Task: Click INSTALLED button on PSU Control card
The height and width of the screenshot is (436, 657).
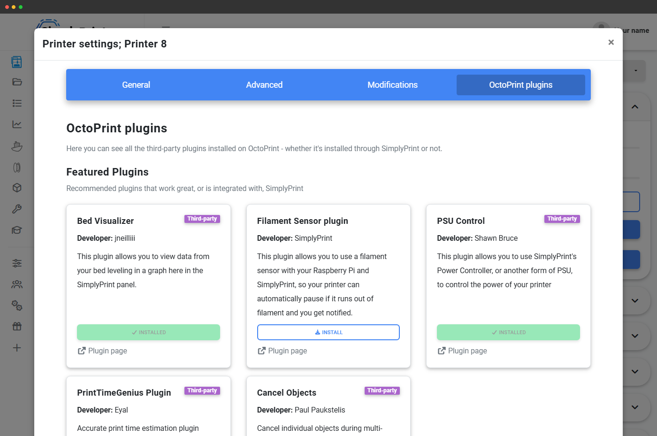Action: click(508, 332)
